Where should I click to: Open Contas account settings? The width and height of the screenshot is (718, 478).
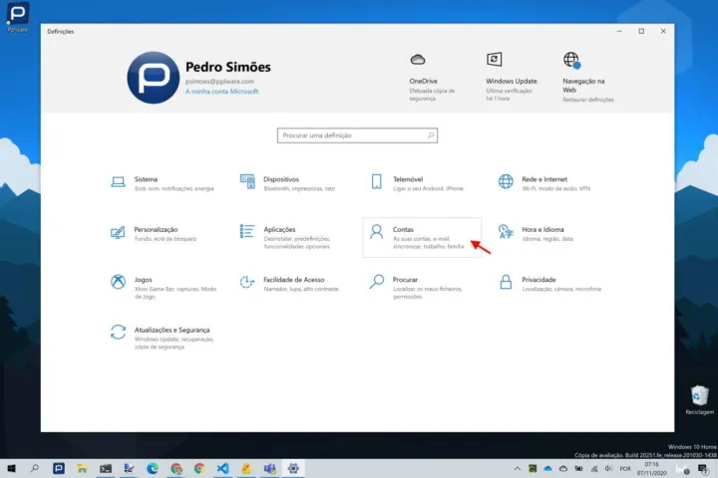pyautogui.click(x=403, y=233)
